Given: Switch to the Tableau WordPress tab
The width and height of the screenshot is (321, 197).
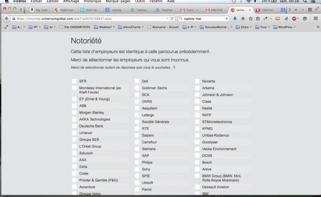Looking at the screenshot, I should (x=141, y=10).
